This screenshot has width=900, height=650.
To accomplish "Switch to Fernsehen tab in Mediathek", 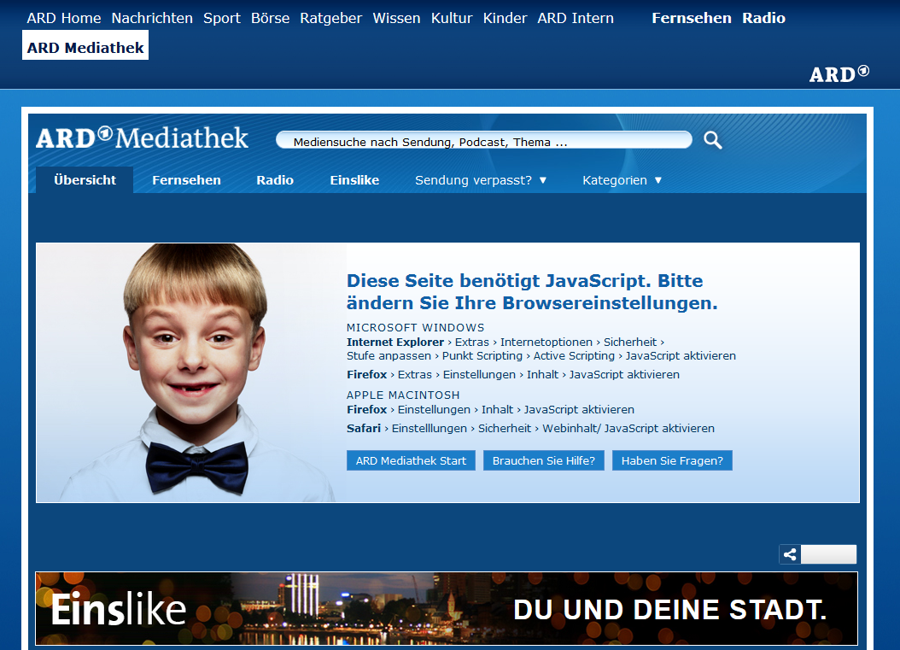I will coord(186,180).
